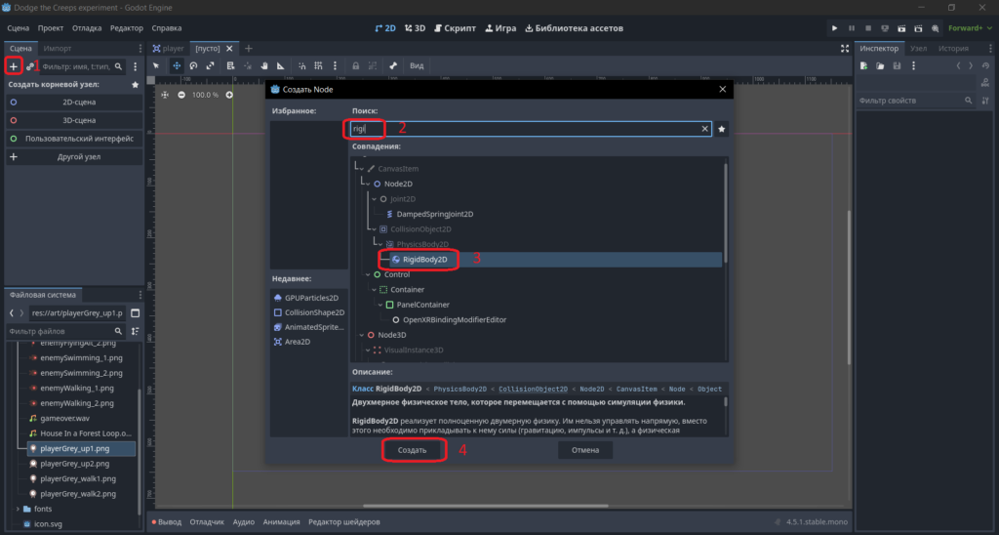Clear the node search field text

click(704, 129)
